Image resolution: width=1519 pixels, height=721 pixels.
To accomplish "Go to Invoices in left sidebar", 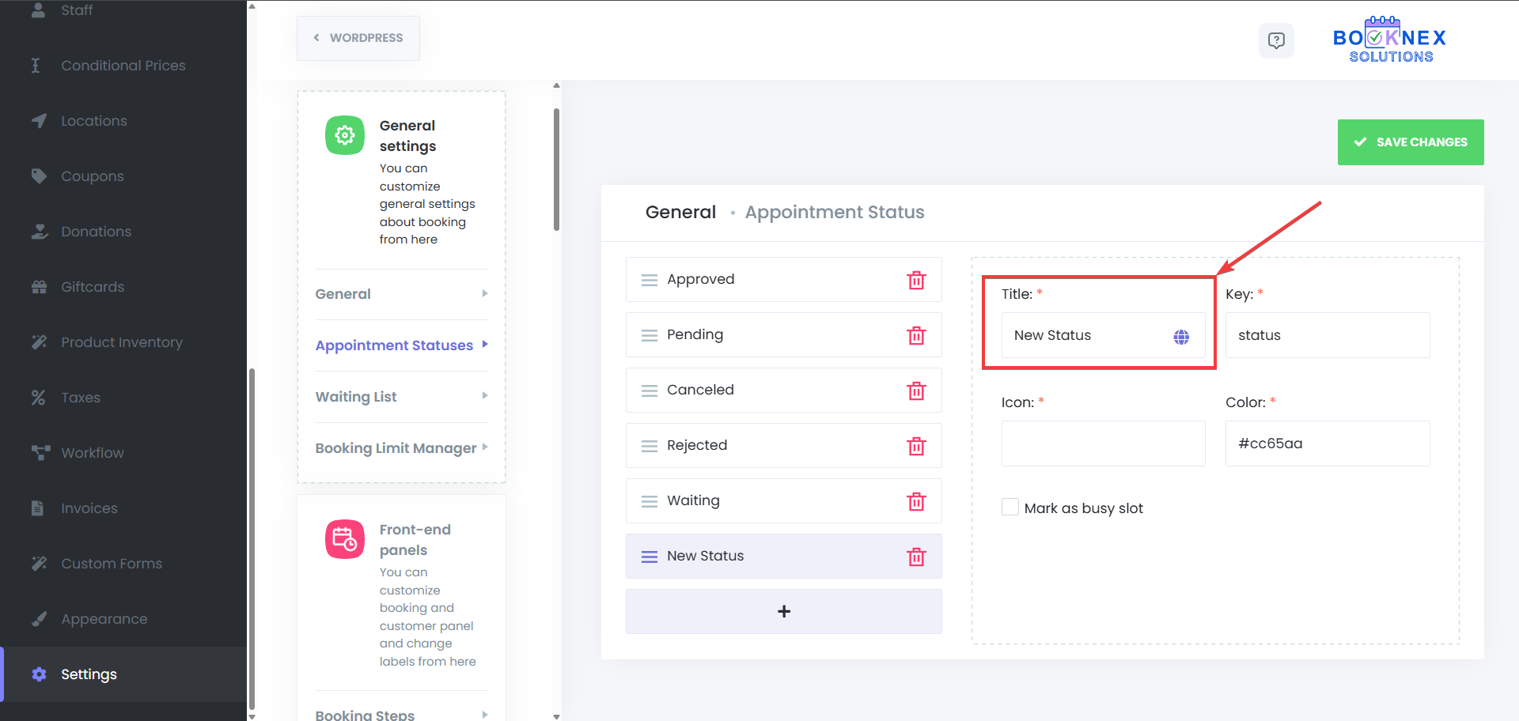I will click(x=89, y=508).
